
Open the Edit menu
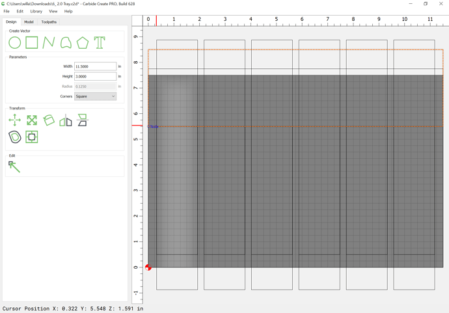[20, 11]
